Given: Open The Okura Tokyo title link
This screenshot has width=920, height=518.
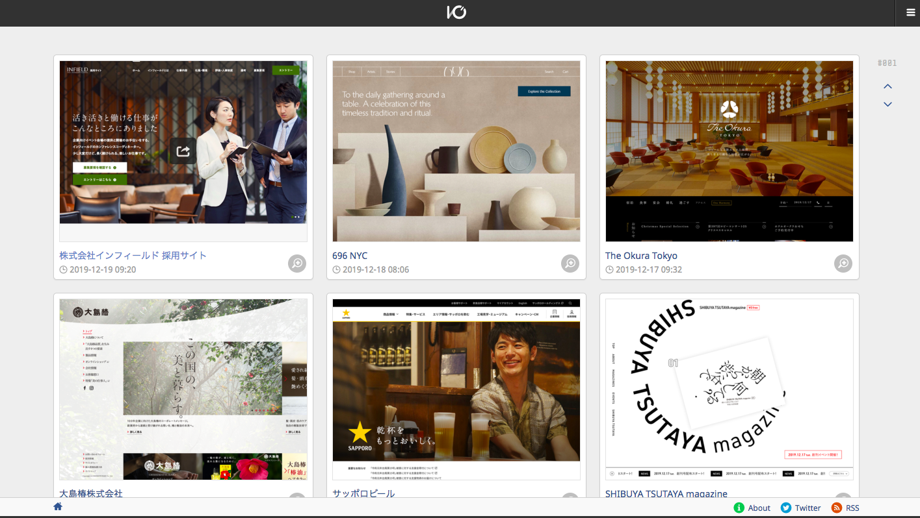Looking at the screenshot, I should pos(641,255).
